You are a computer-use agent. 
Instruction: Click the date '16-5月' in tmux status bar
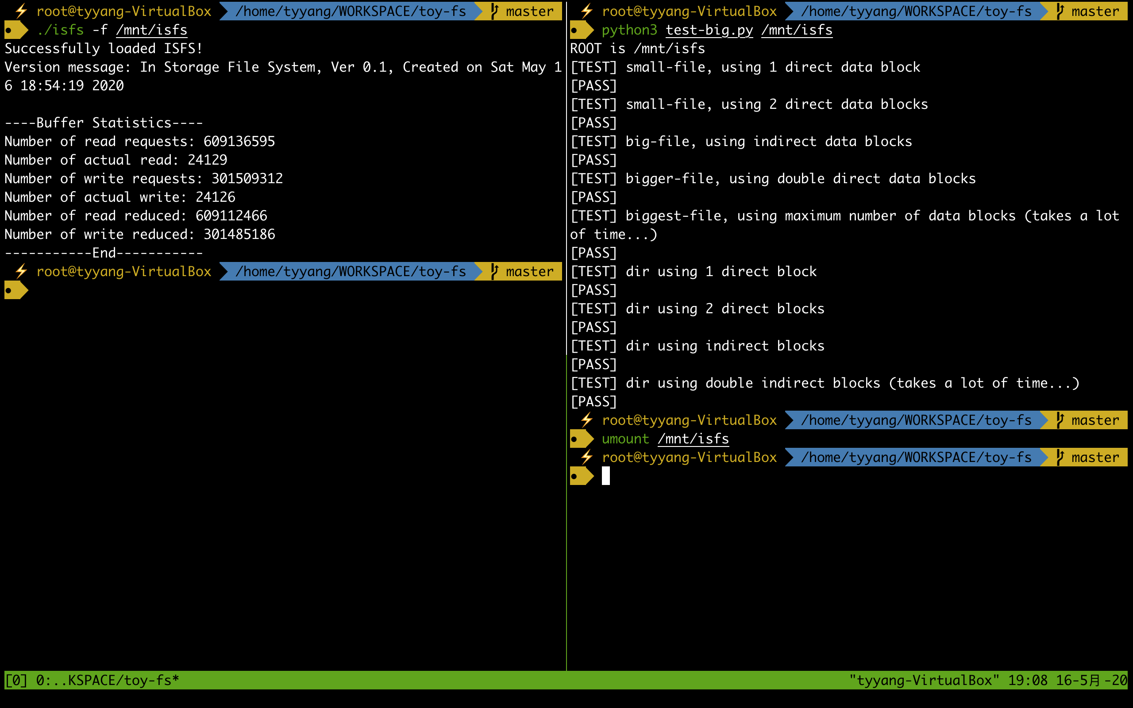1077,680
